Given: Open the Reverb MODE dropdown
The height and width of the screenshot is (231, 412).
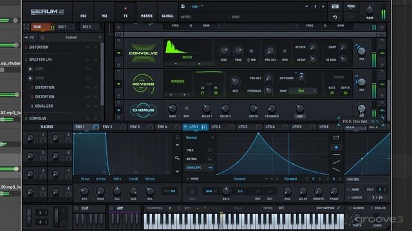Looking at the screenshot, I should click(x=303, y=90).
